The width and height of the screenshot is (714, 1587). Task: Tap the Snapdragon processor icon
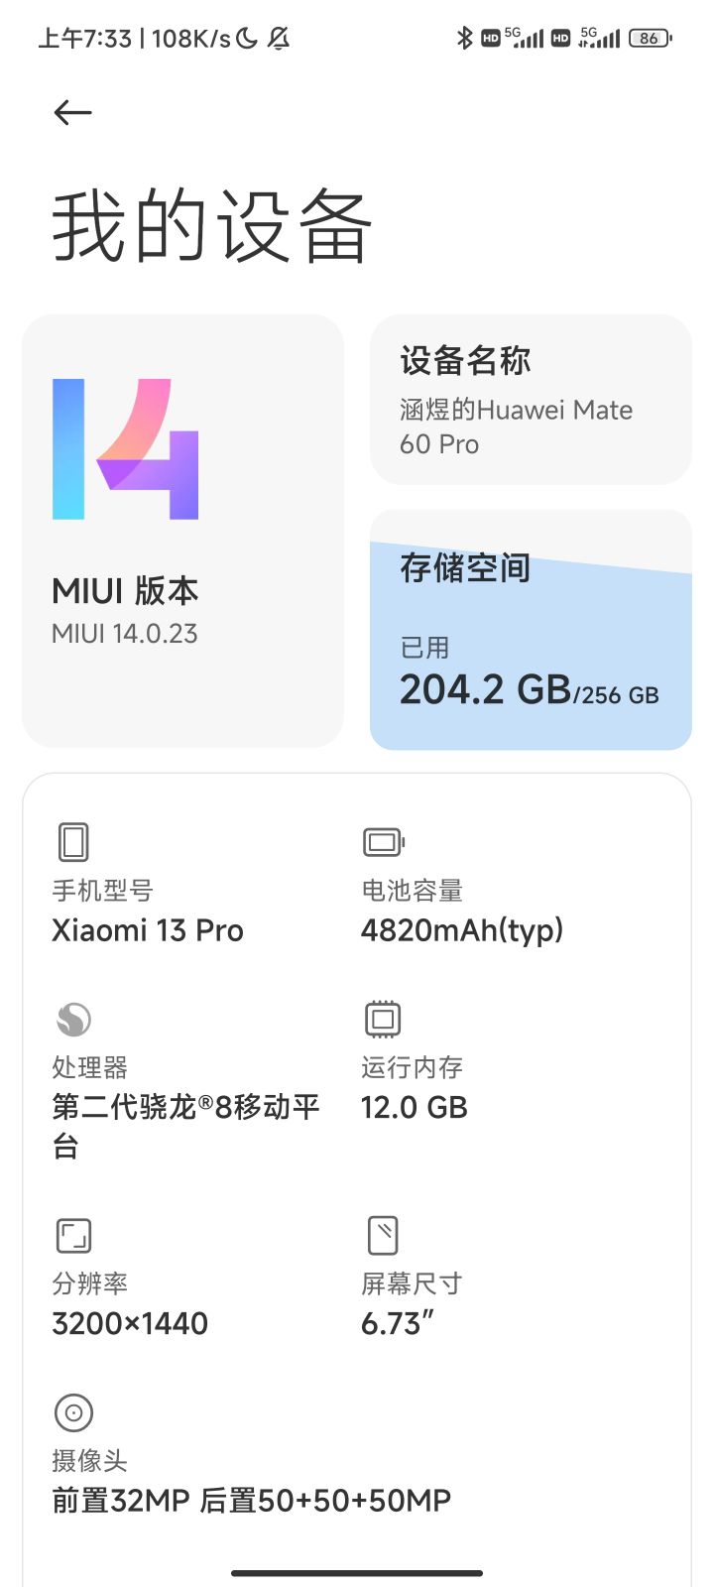coord(73,1019)
